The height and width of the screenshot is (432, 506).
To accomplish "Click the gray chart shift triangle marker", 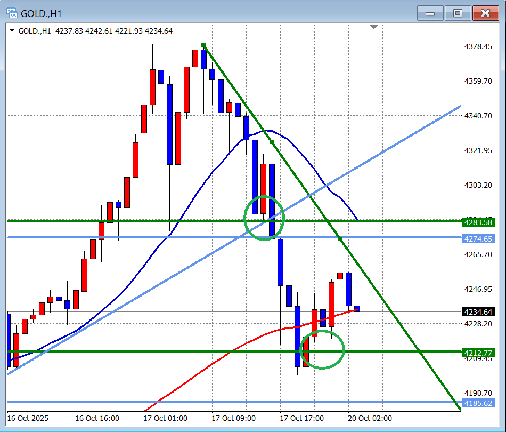I will click(x=373, y=27).
